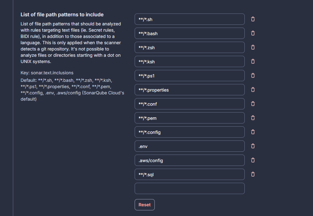The height and width of the screenshot is (216, 313).
Task: Click the empty new pattern input field
Action: point(189,188)
